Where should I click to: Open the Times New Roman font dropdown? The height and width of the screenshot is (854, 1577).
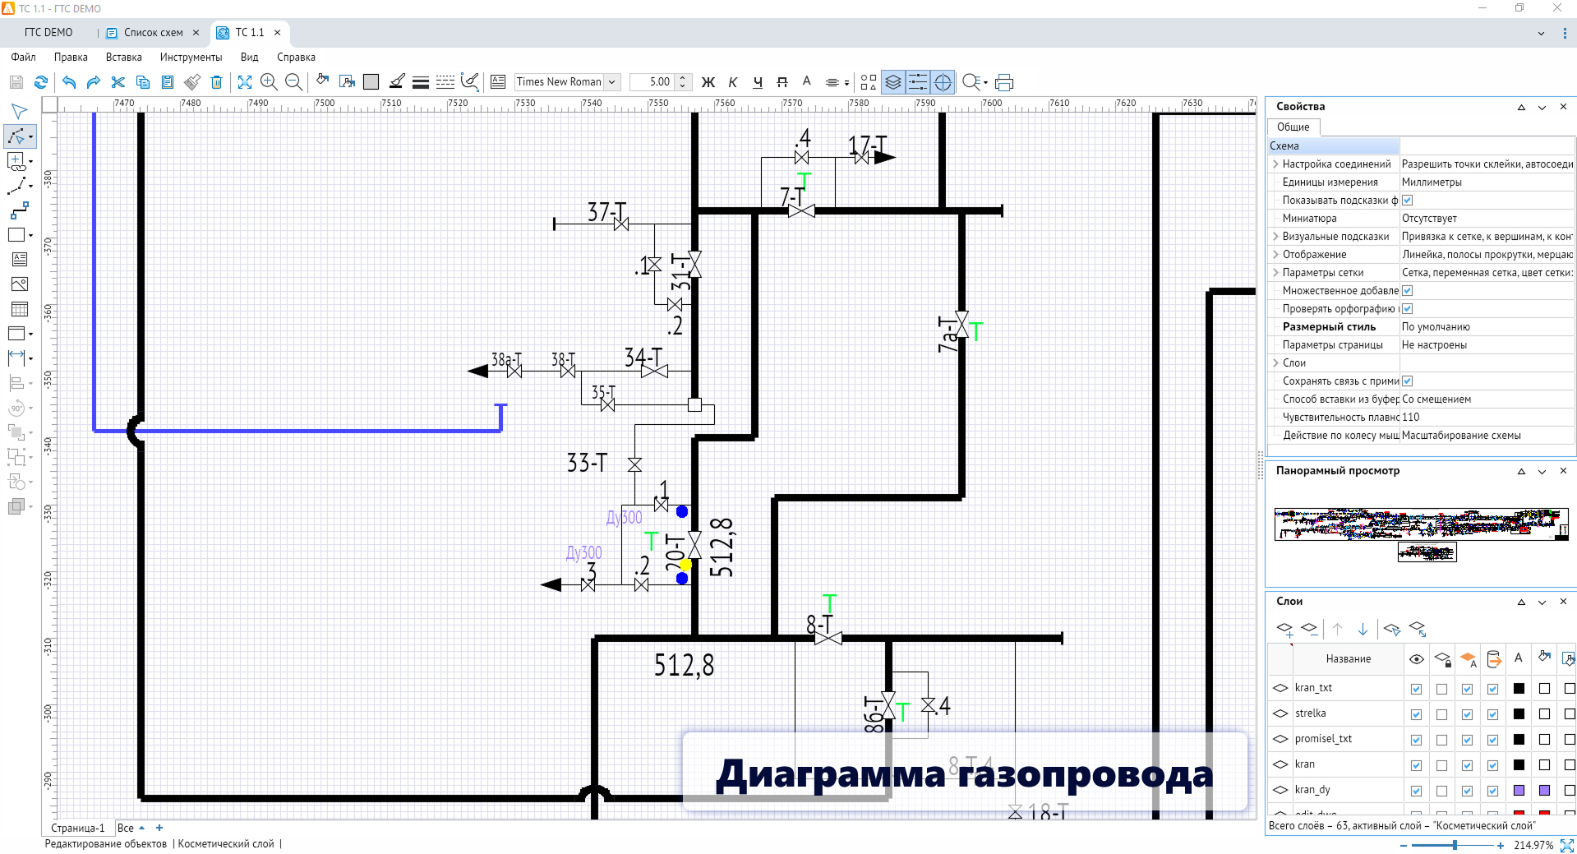611,82
